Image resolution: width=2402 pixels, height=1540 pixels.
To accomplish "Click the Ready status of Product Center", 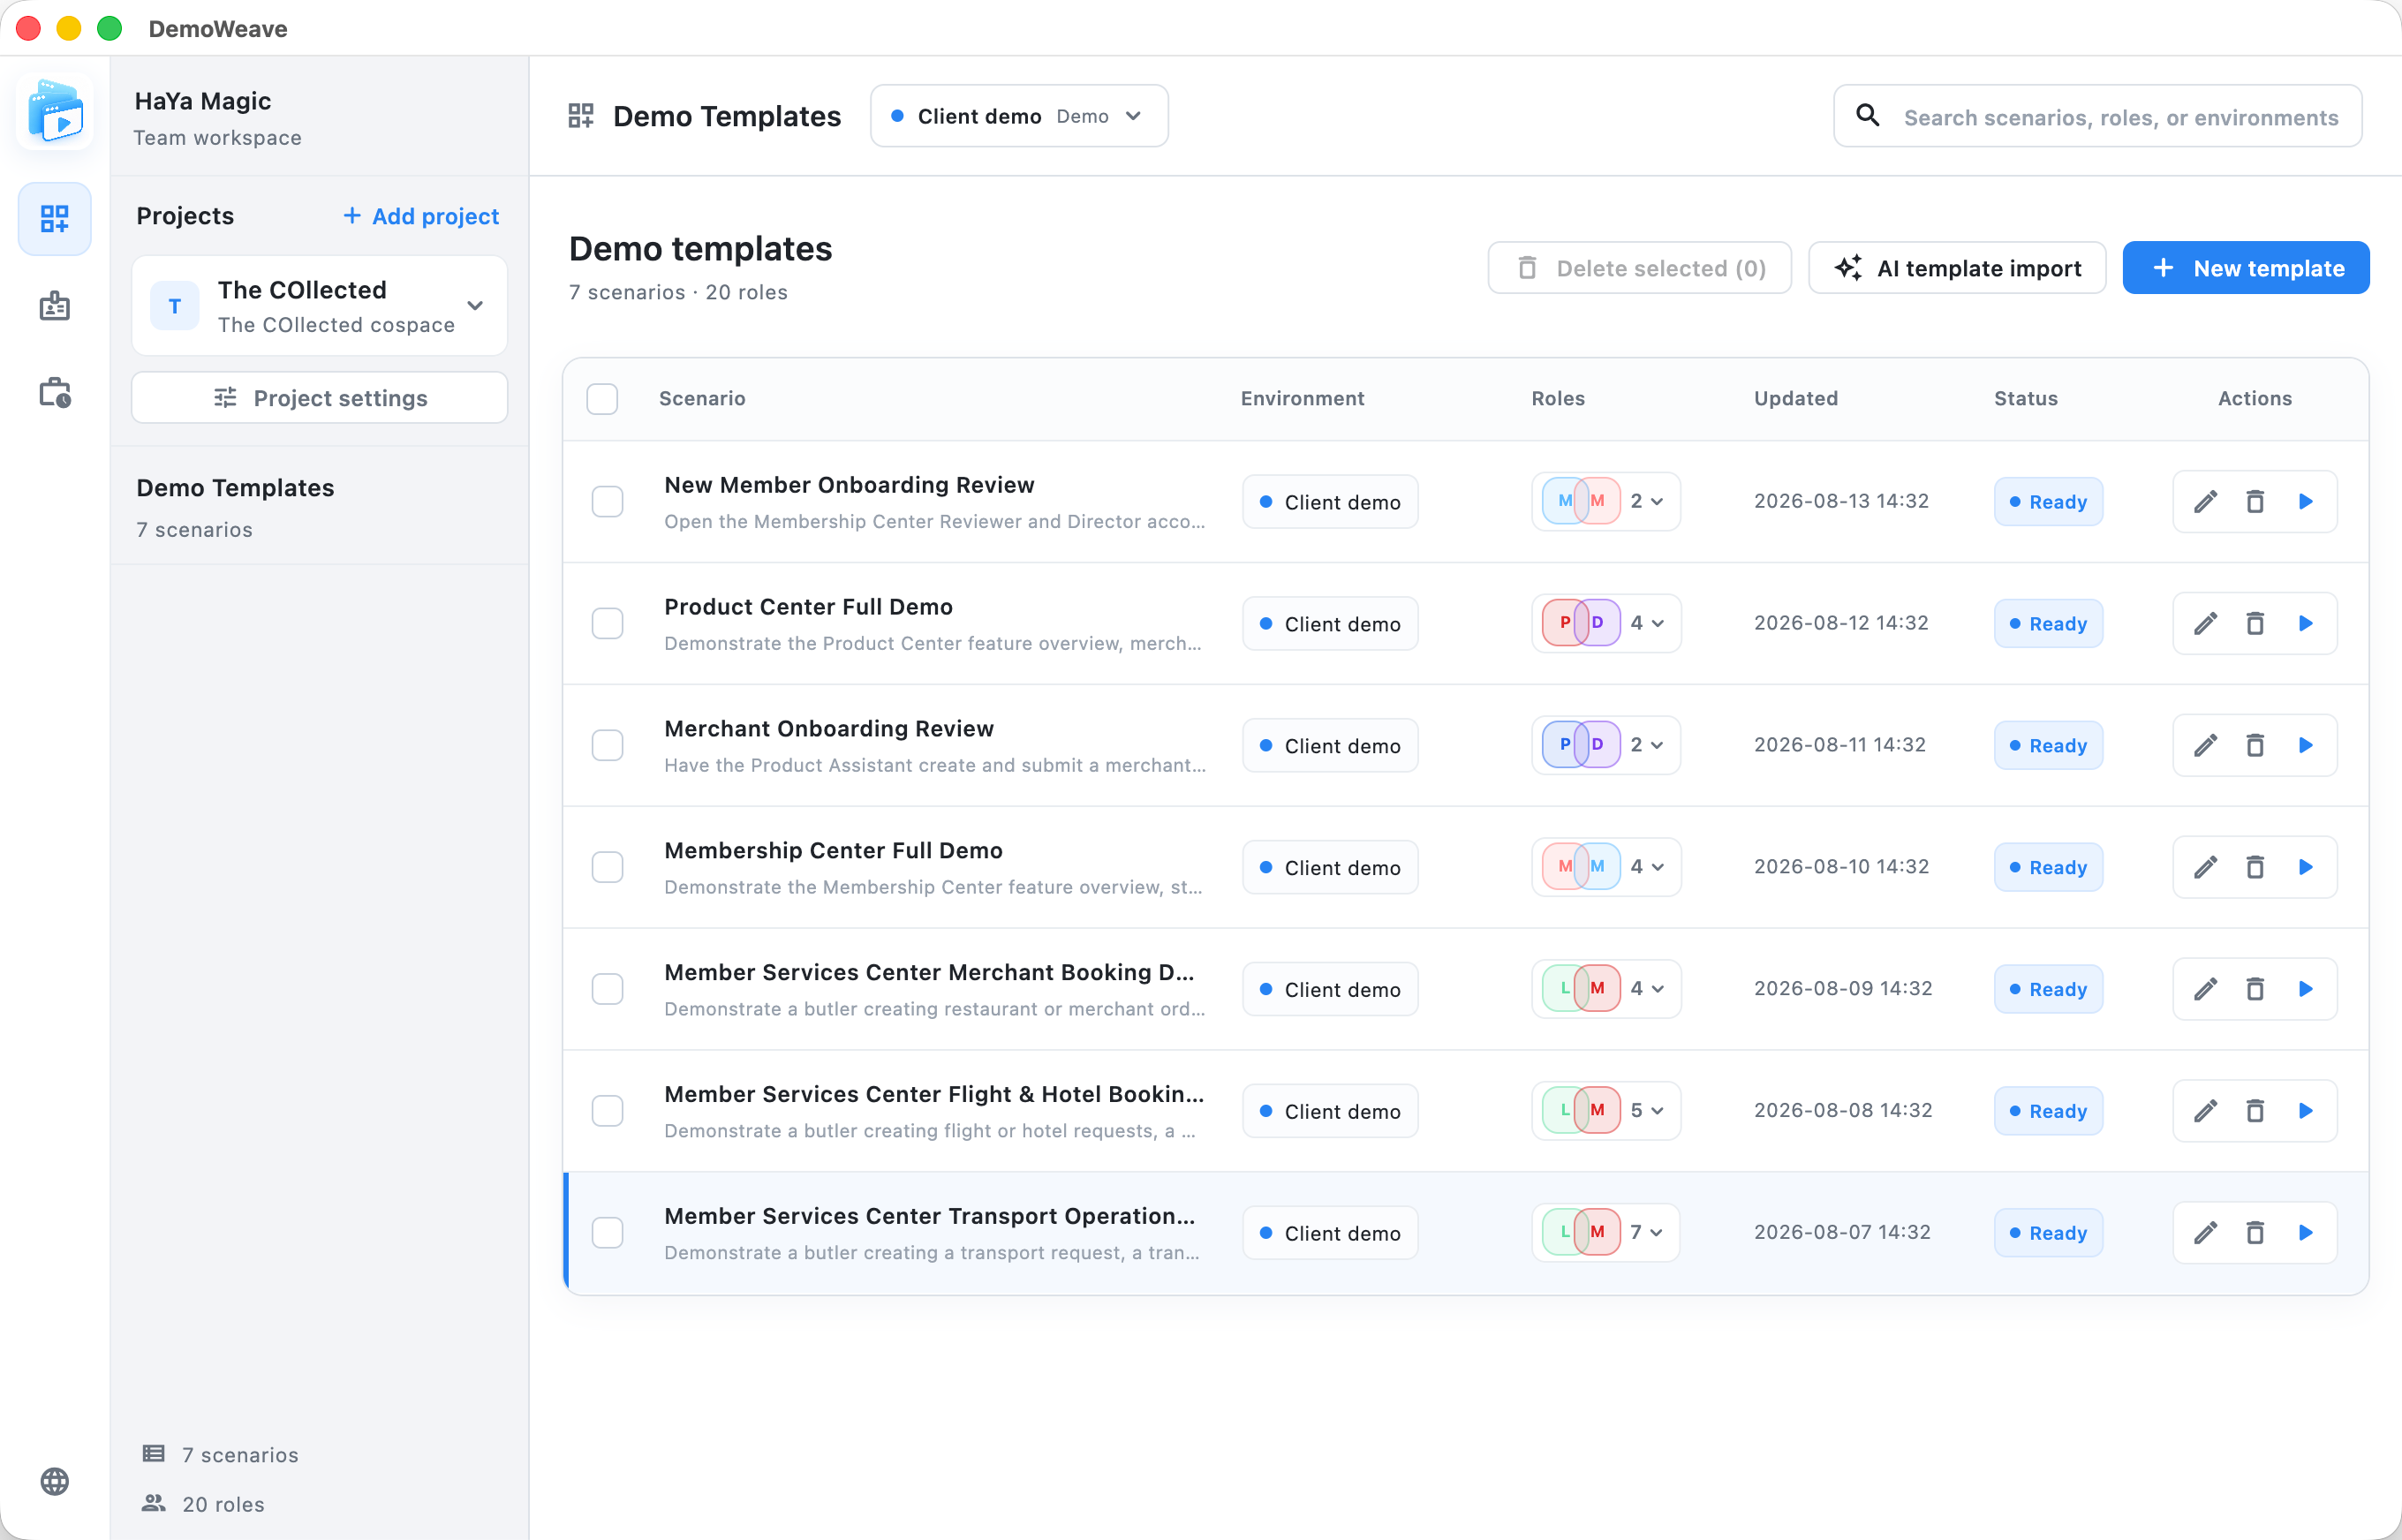I will tap(2048, 624).
